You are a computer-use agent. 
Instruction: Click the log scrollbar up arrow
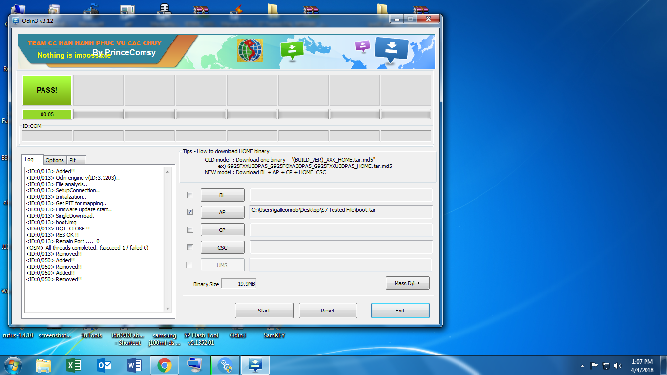tap(168, 171)
